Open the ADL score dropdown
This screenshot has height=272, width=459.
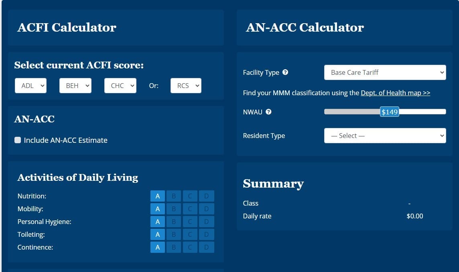tap(30, 85)
